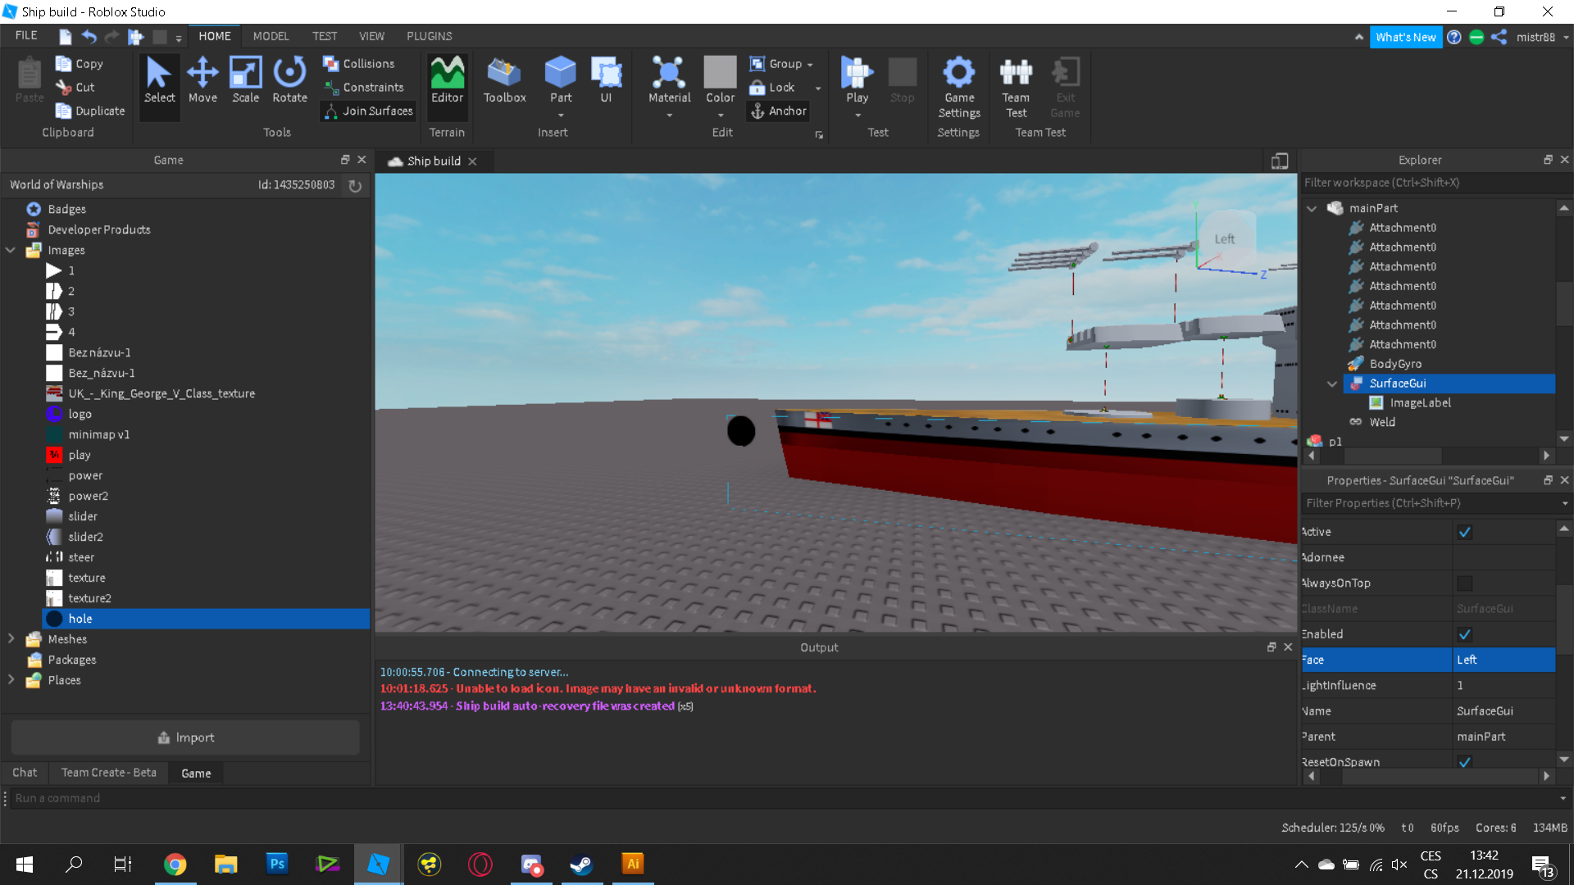This screenshot has width=1574, height=885.
Task: Collapse the mainPart tree in Explorer
Action: 1312,208
